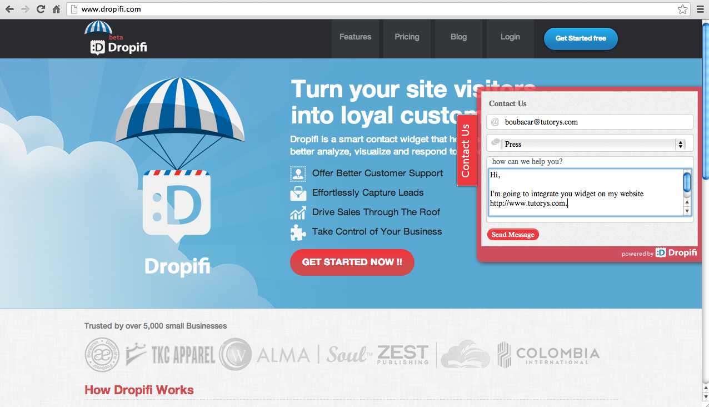Image resolution: width=709 pixels, height=407 pixels.
Task: Click the Soul brand logo
Action: [x=349, y=354]
